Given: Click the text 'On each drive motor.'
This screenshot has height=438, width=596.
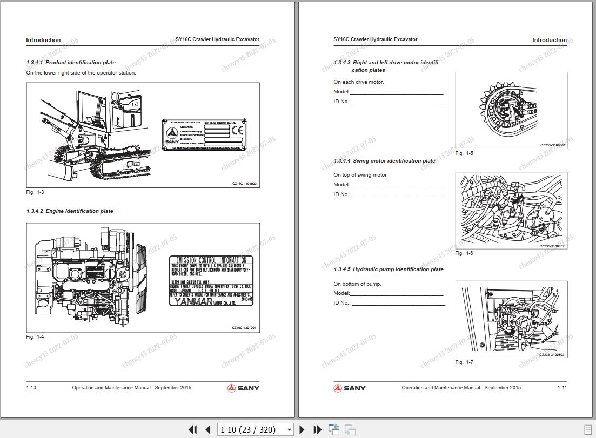Looking at the screenshot, I should pyautogui.click(x=358, y=82).
